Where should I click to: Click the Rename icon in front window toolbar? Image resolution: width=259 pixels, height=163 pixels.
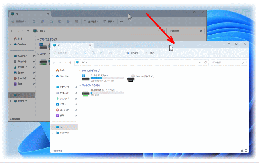tap(102, 53)
